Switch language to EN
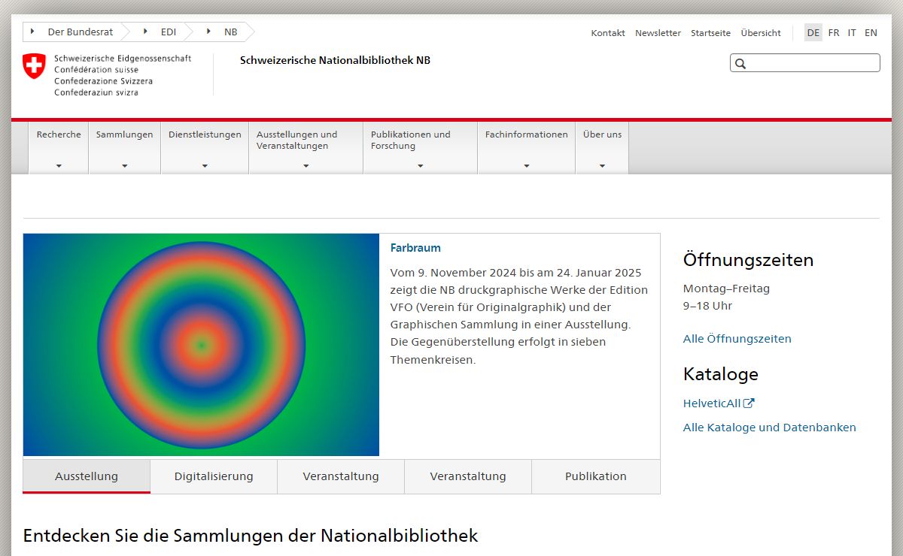Viewport: 903px width, 556px height. point(871,32)
